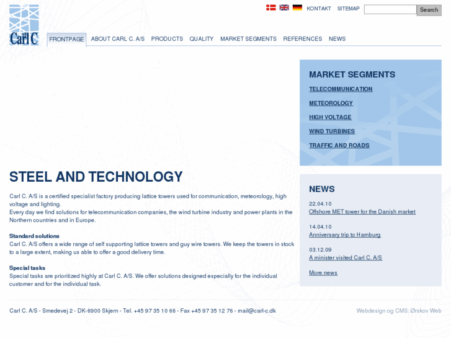The height and width of the screenshot is (338, 451).
Task: Open the METEOROLOGY segment link
Action: pyautogui.click(x=331, y=104)
